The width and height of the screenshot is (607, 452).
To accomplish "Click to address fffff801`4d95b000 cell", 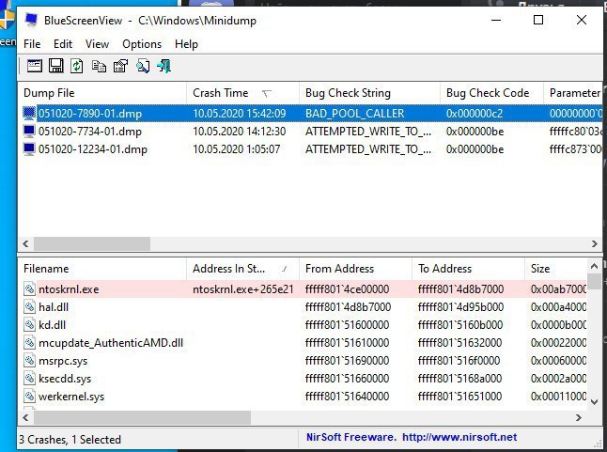I will pos(460,307).
